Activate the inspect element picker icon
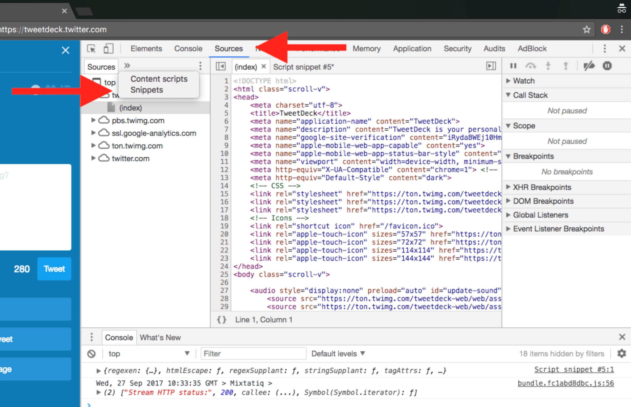 point(91,49)
